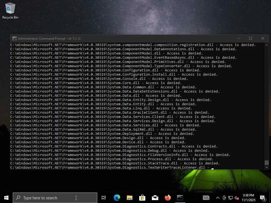This screenshot has height=203, width=271.
Task: Click the console scrollbar up arrow
Action: click(267, 45)
